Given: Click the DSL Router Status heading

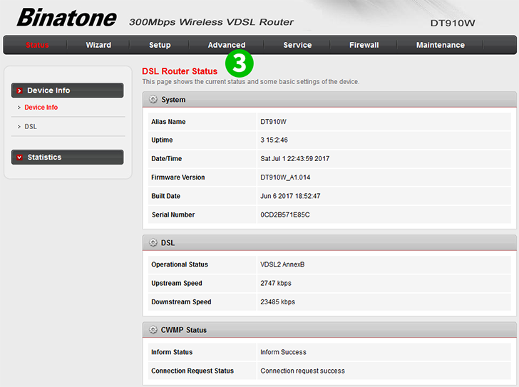Looking at the screenshot, I should (x=180, y=71).
